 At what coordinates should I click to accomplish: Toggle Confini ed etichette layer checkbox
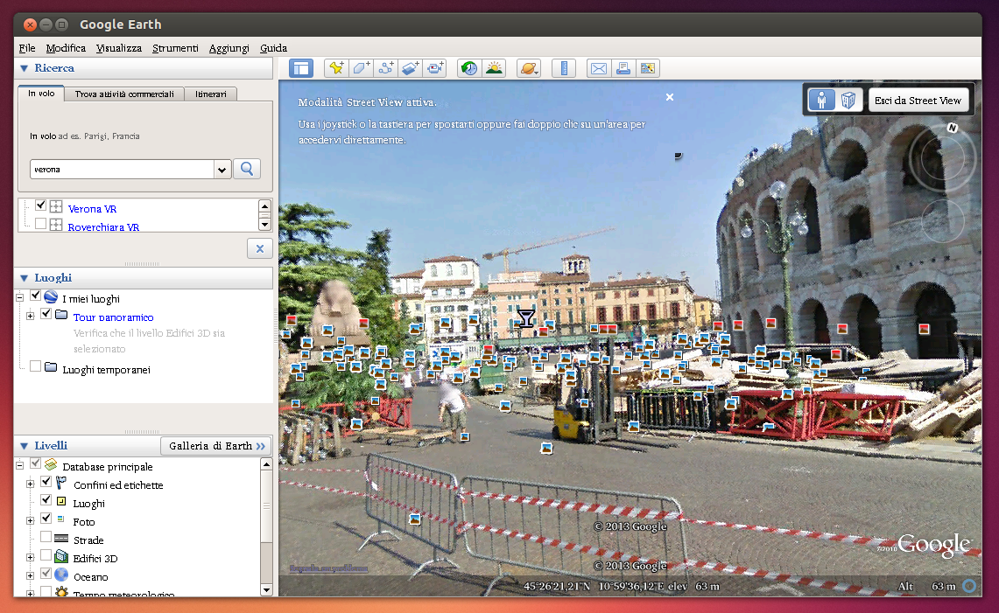(46, 482)
